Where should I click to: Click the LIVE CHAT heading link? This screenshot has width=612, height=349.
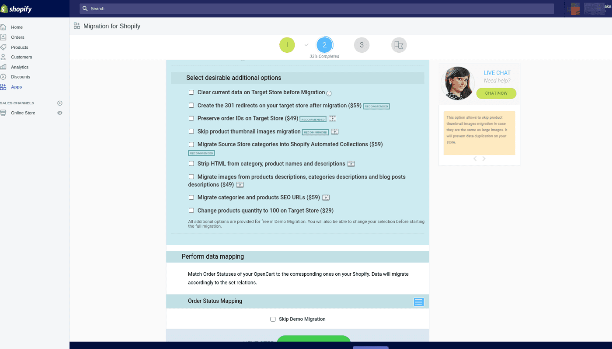tap(497, 73)
